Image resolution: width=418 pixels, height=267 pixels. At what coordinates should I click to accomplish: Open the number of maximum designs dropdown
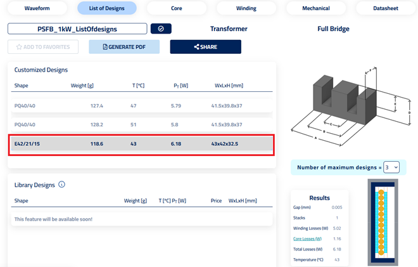coord(391,167)
